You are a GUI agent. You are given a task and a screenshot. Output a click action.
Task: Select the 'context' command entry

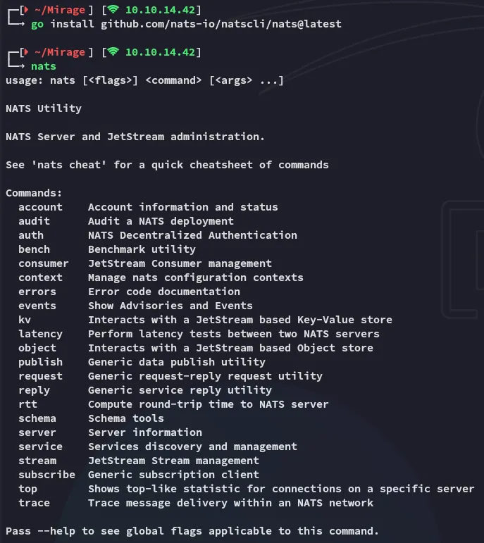coord(40,277)
